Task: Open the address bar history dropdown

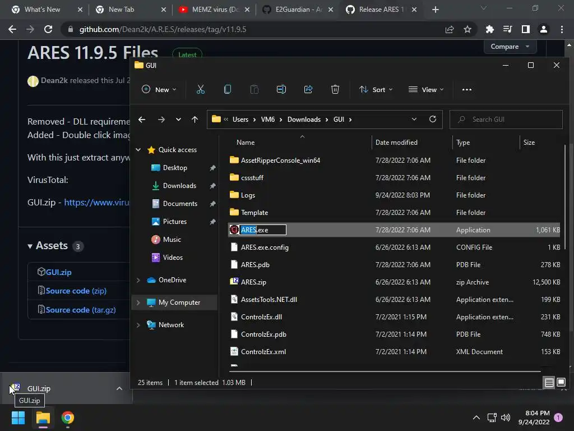Action: (x=414, y=120)
